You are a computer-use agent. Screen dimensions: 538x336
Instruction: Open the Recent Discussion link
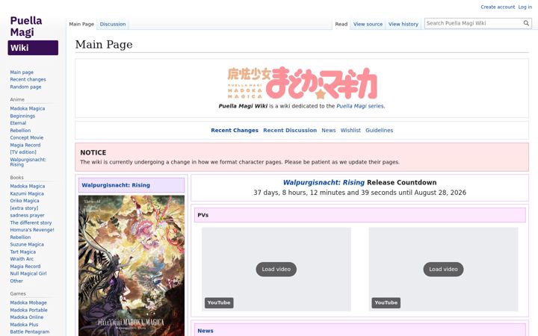pyautogui.click(x=290, y=130)
